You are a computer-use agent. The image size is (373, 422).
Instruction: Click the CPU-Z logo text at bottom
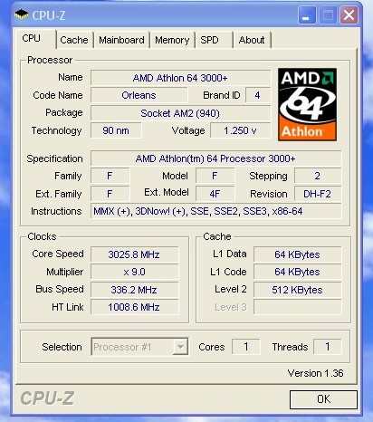47,398
